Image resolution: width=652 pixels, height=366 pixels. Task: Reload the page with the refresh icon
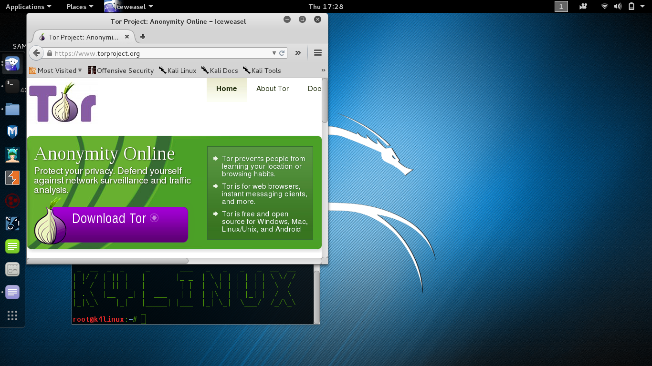click(x=282, y=53)
